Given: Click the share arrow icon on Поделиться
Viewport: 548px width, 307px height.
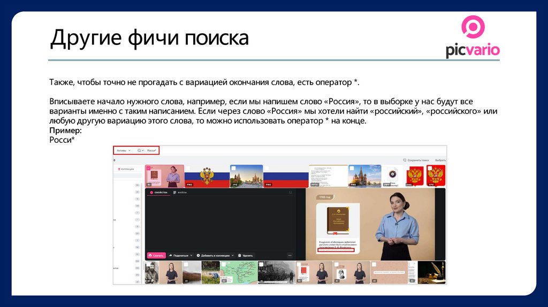Looking at the screenshot, I should (171, 255).
